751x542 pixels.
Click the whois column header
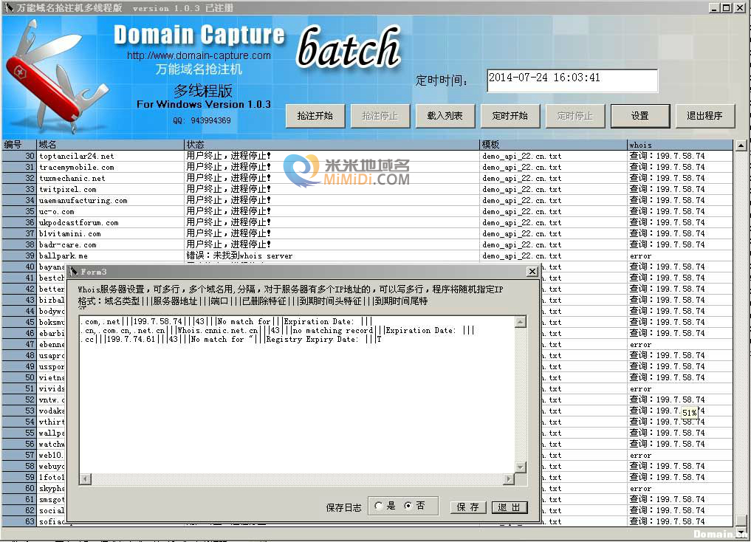point(680,145)
